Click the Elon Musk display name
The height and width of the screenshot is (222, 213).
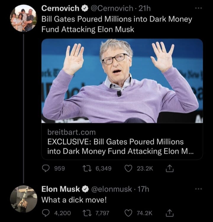(61, 189)
